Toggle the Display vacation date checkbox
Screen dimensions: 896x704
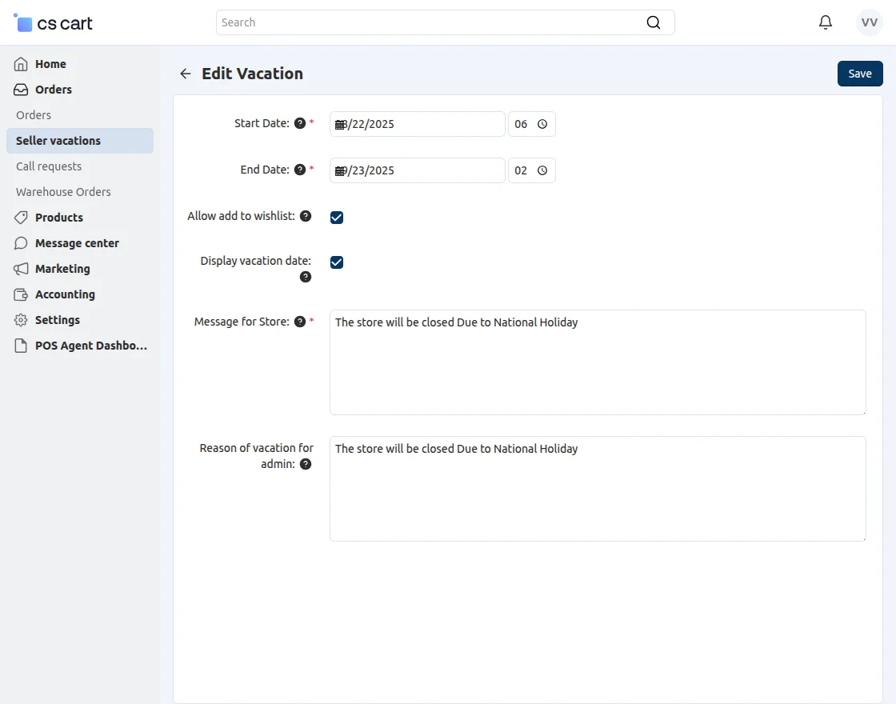tap(337, 262)
